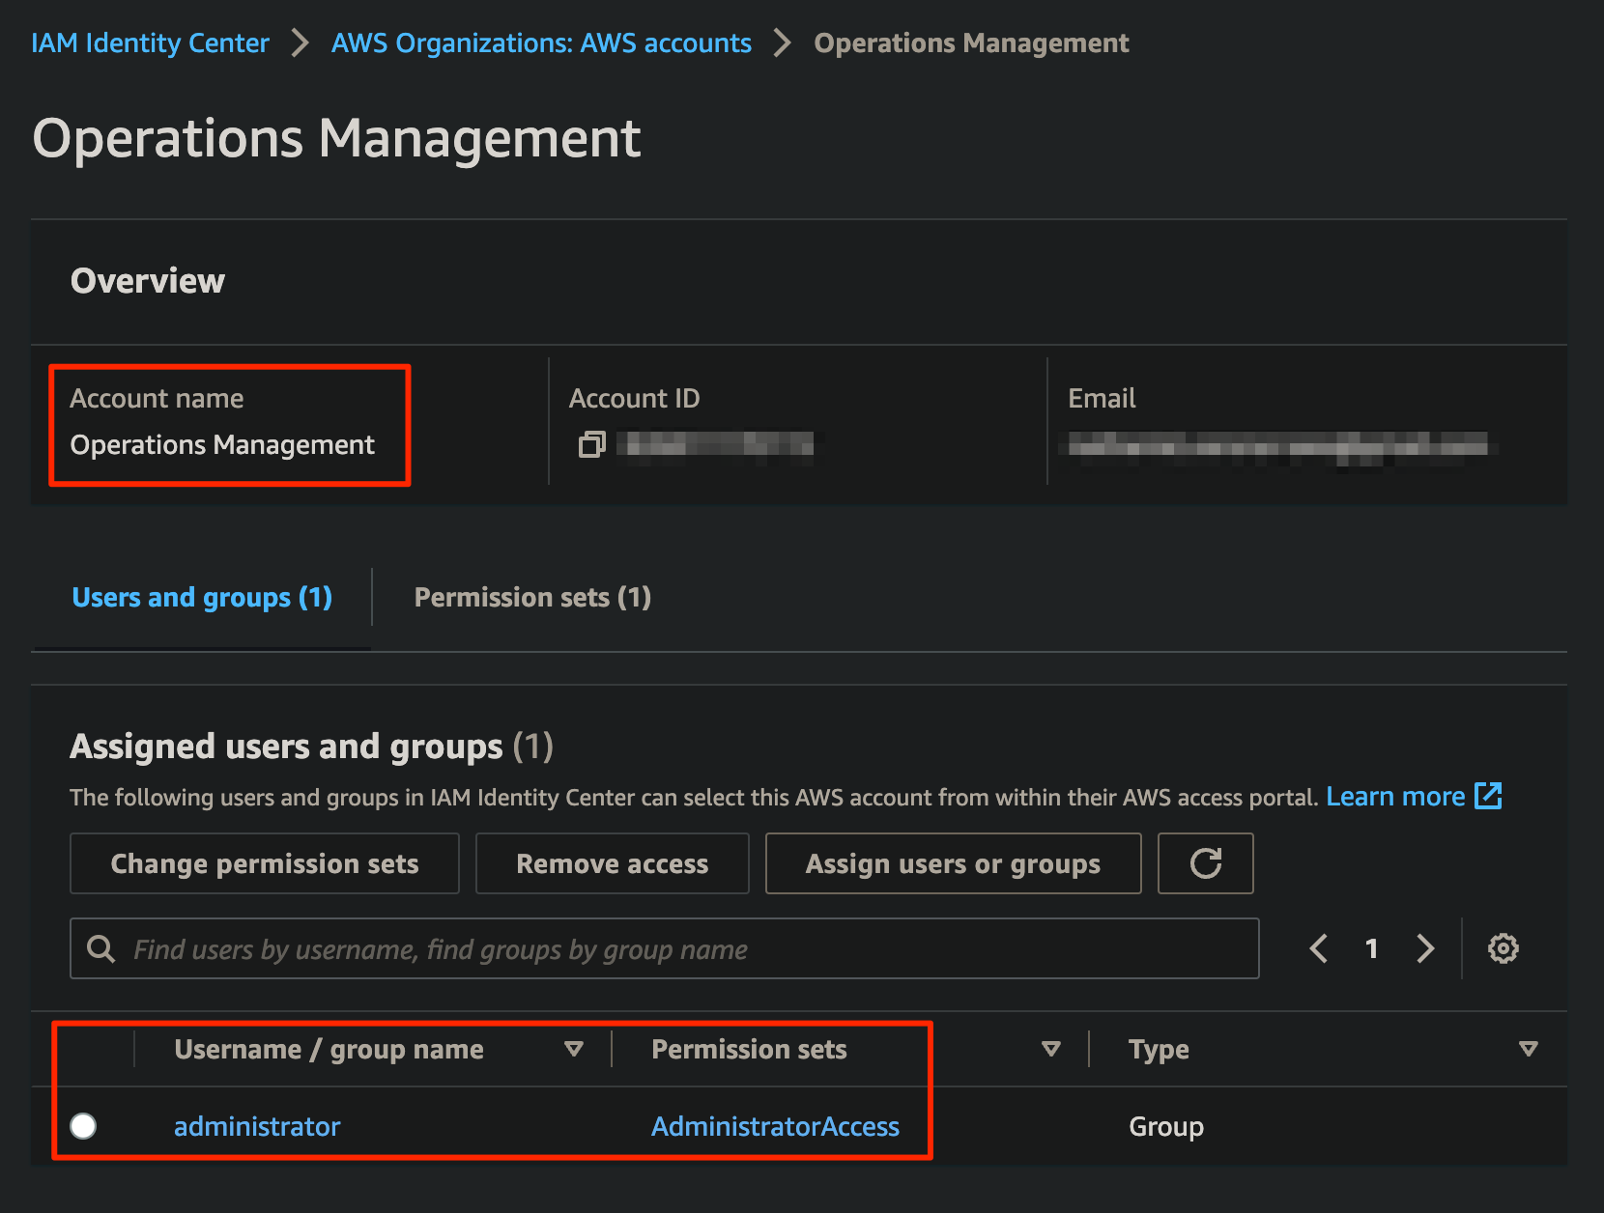
Task: Go to next page arrow
Action: pyautogui.click(x=1425, y=948)
